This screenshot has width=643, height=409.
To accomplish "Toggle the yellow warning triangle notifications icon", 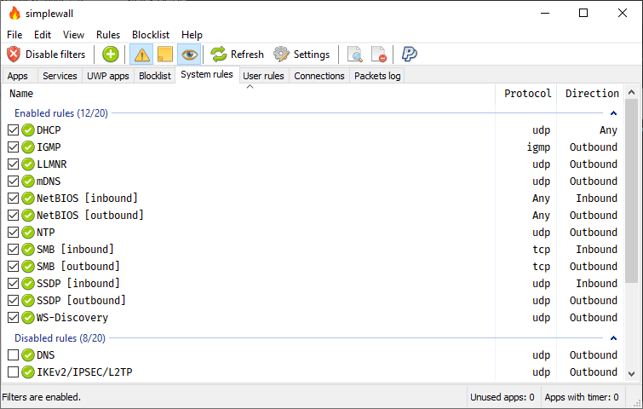I will (141, 55).
